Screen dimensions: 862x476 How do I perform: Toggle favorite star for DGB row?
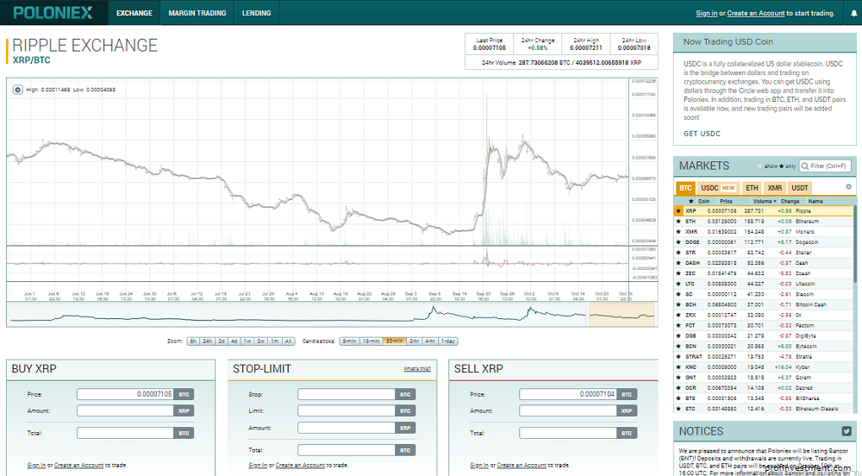pyautogui.click(x=678, y=335)
